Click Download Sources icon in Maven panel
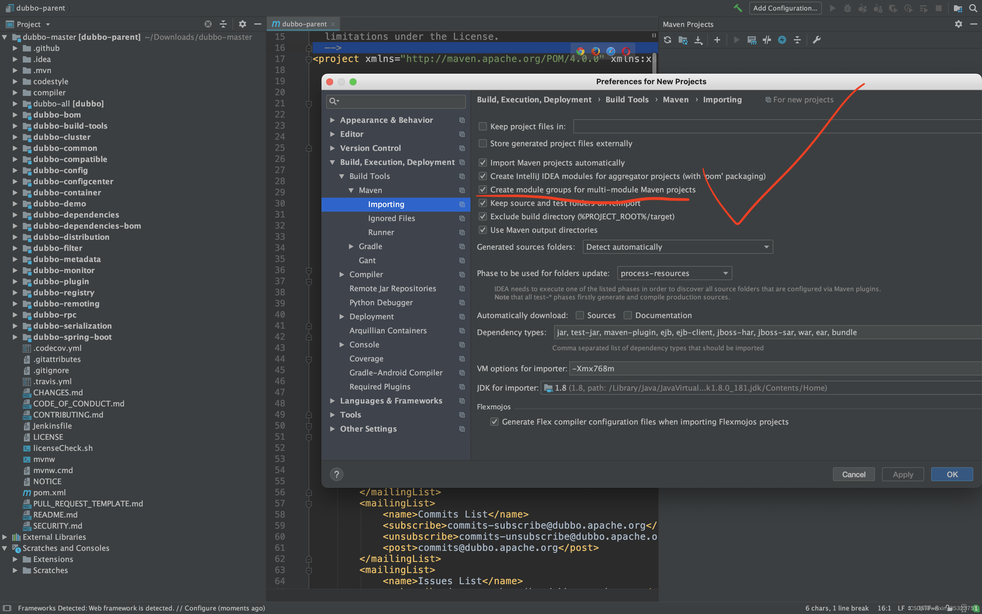 coord(698,40)
